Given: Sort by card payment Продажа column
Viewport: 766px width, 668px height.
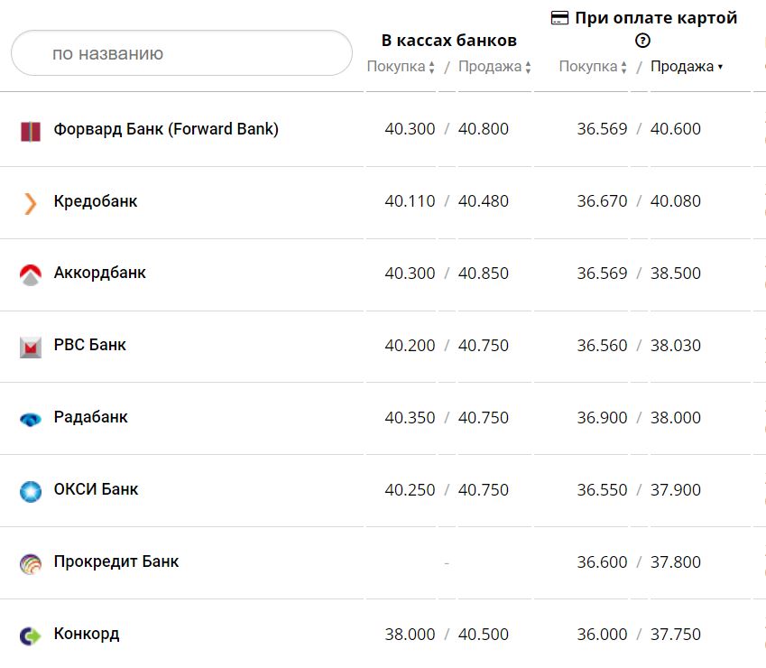Looking at the screenshot, I should pyautogui.click(x=686, y=67).
